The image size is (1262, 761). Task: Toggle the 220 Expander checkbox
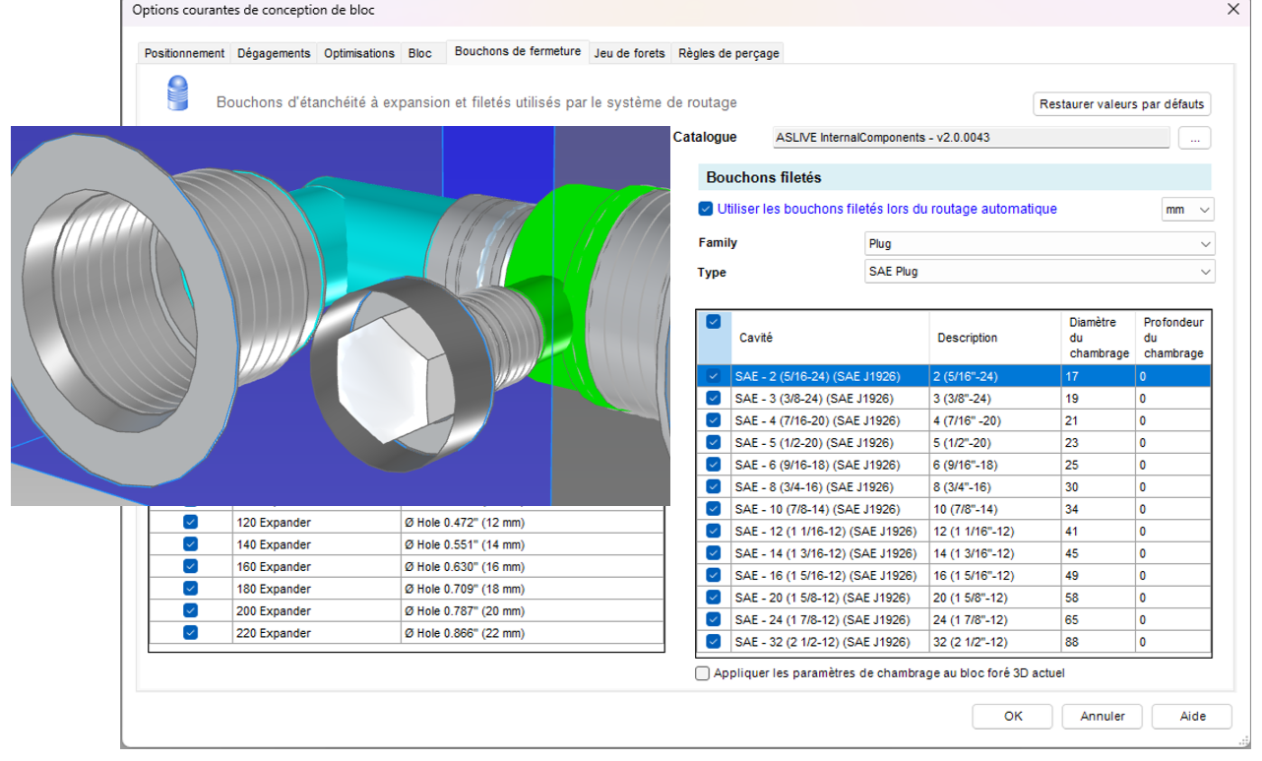190,633
